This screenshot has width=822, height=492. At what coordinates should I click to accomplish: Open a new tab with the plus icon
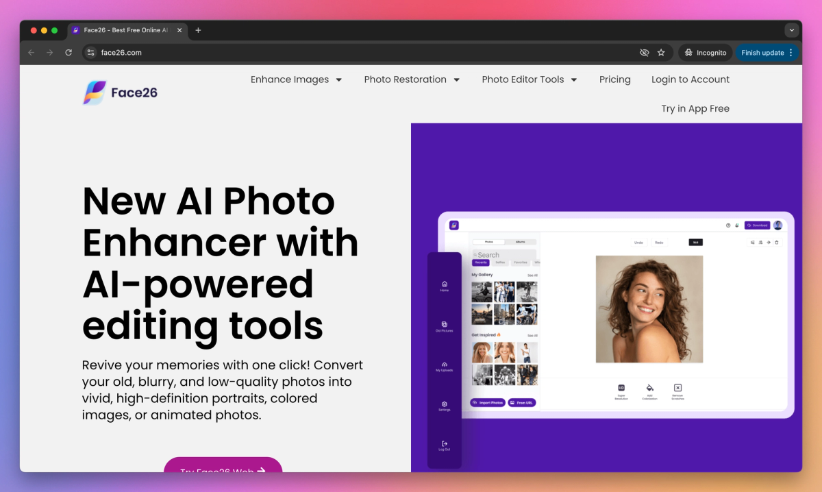pyautogui.click(x=198, y=30)
